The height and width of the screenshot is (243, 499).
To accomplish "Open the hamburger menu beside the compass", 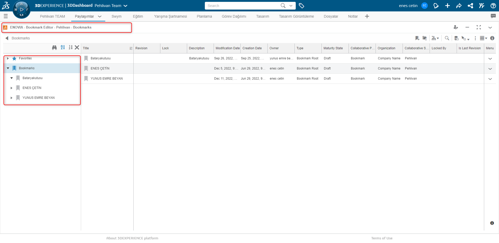I will [x=6, y=16].
